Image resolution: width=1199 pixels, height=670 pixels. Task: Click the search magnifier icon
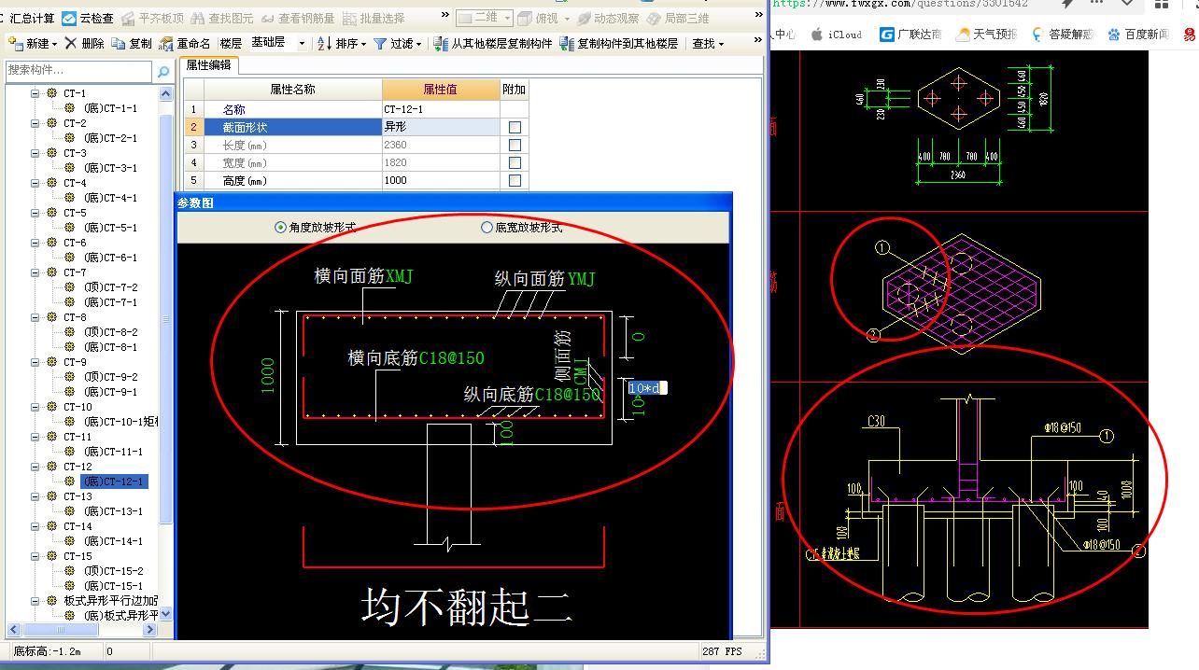coord(163,71)
